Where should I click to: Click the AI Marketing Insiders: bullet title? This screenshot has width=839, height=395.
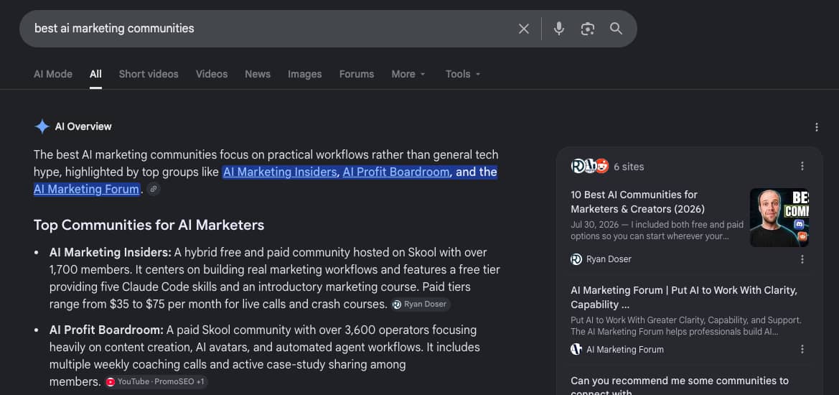[x=111, y=252]
